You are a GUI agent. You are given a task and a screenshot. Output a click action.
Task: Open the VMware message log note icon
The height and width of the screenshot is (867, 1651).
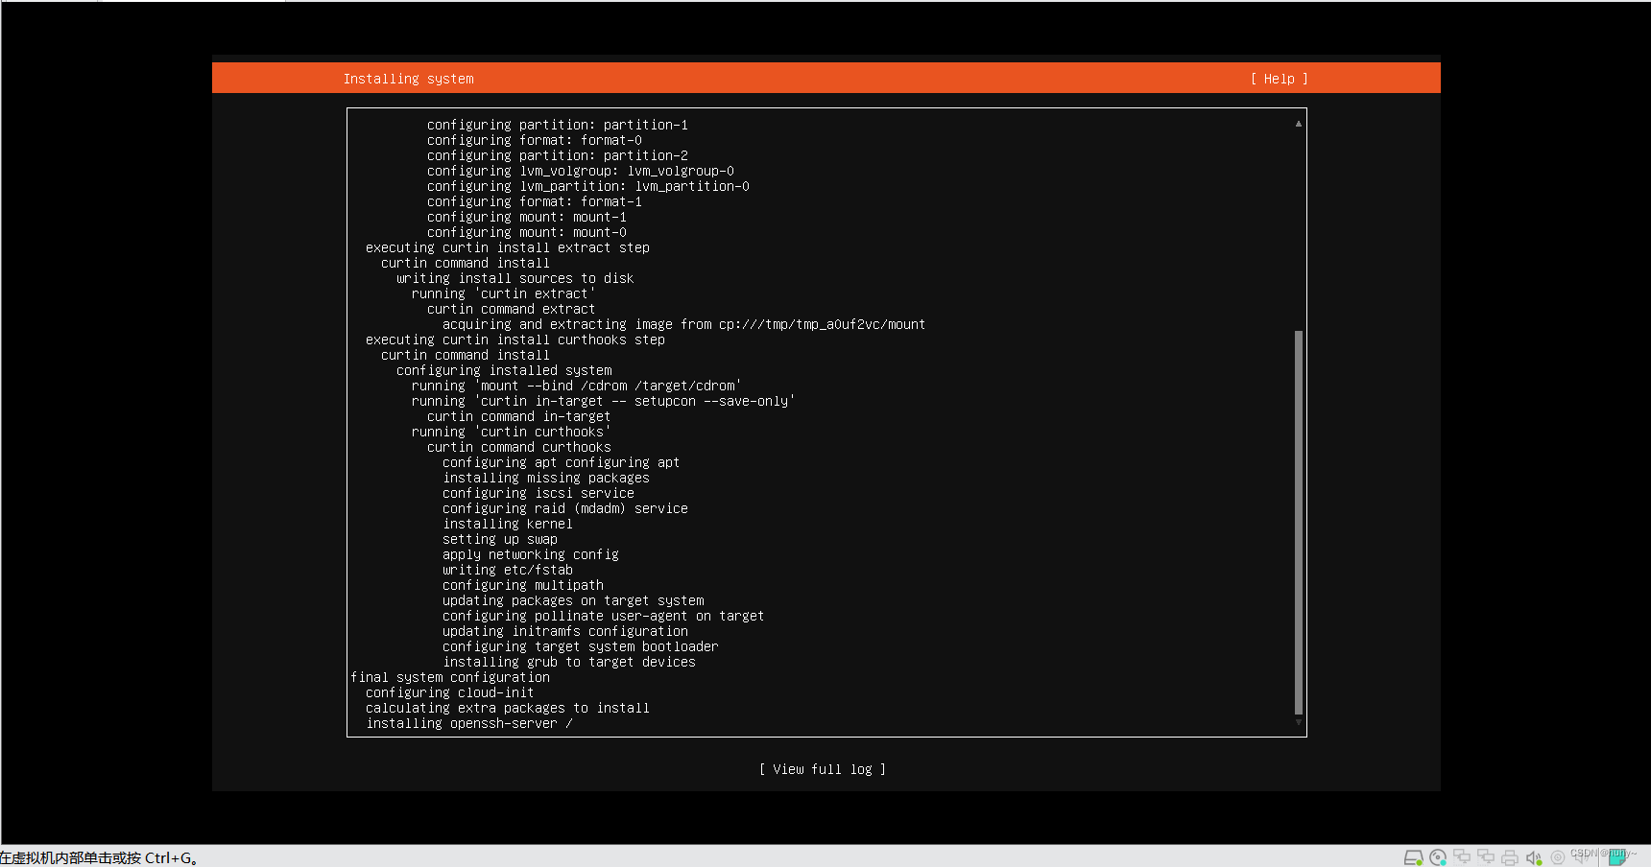(x=1617, y=856)
